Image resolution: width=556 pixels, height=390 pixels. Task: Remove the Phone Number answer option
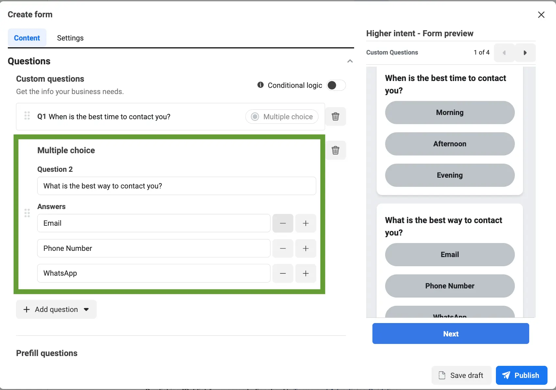click(x=283, y=248)
